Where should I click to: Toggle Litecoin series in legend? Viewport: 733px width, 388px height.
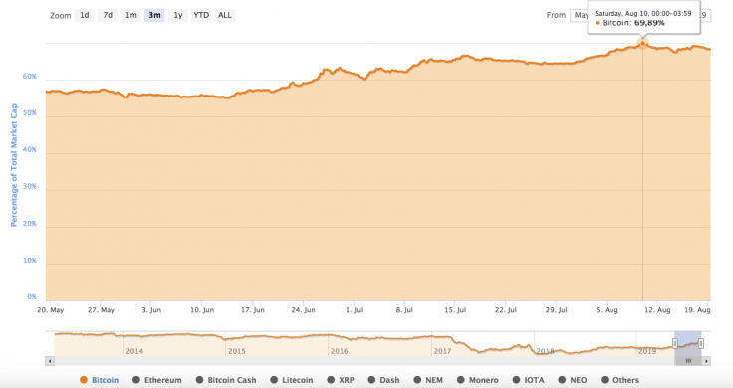coord(292,380)
